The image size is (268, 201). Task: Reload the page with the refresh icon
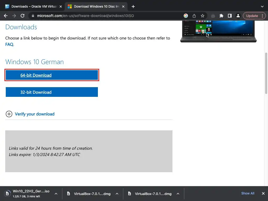[23, 16]
